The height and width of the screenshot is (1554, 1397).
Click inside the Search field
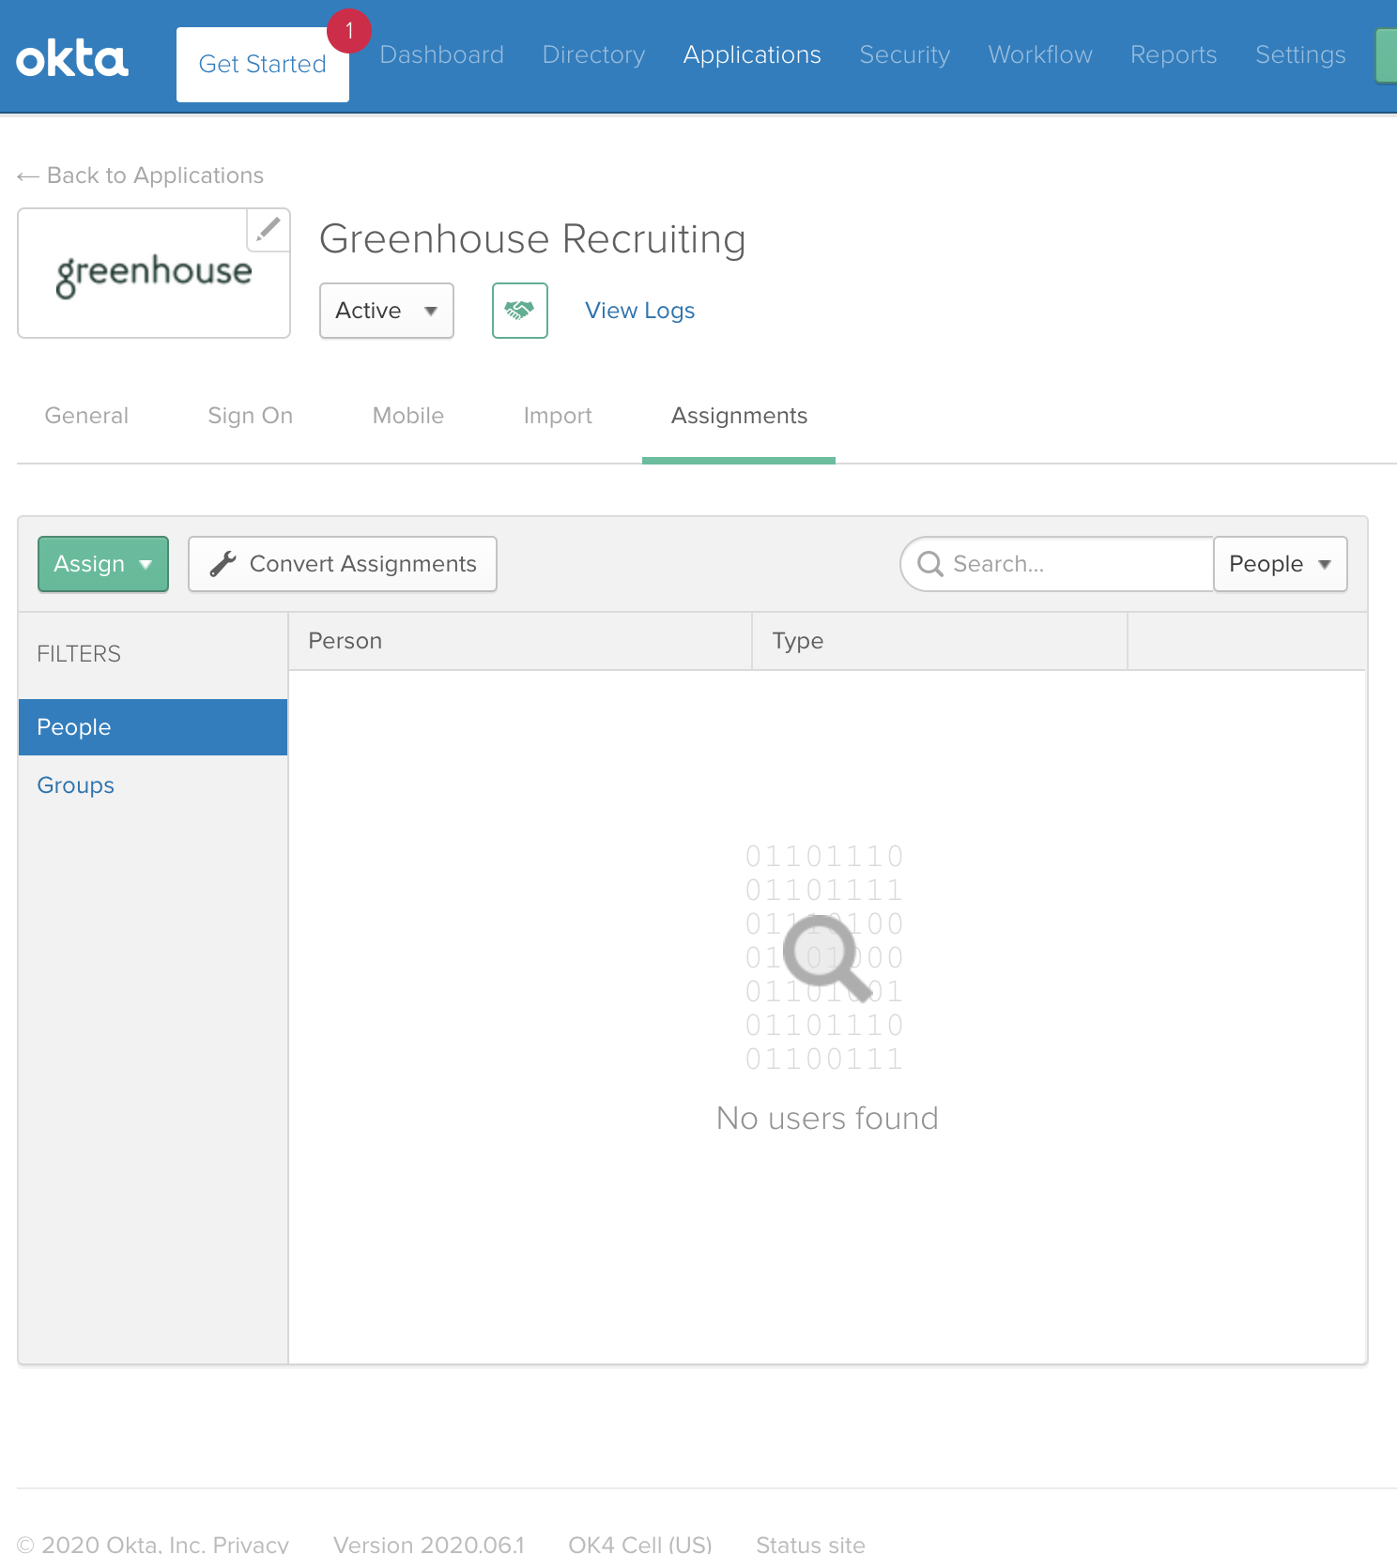tap(1057, 564)
